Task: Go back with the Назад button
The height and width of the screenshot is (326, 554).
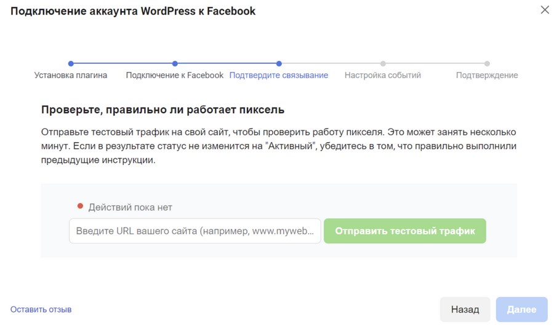Action: click(x=465, y=310)
